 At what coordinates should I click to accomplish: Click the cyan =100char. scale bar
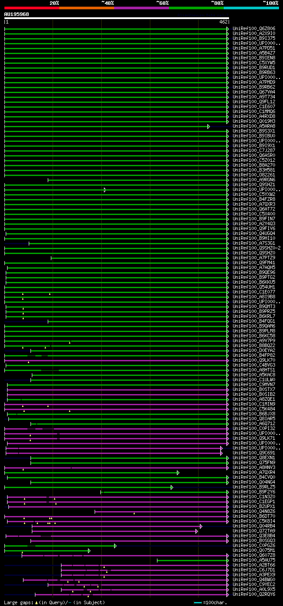click(x=198, y=602)
